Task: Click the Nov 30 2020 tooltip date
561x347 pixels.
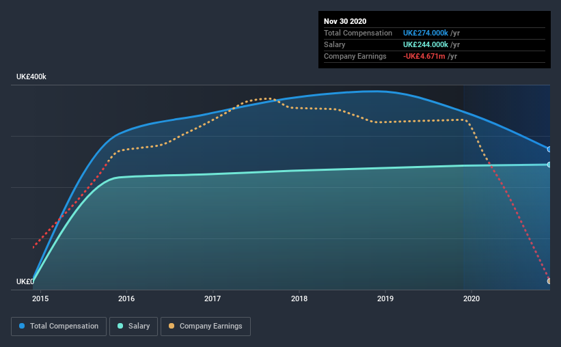Action: 345,21
